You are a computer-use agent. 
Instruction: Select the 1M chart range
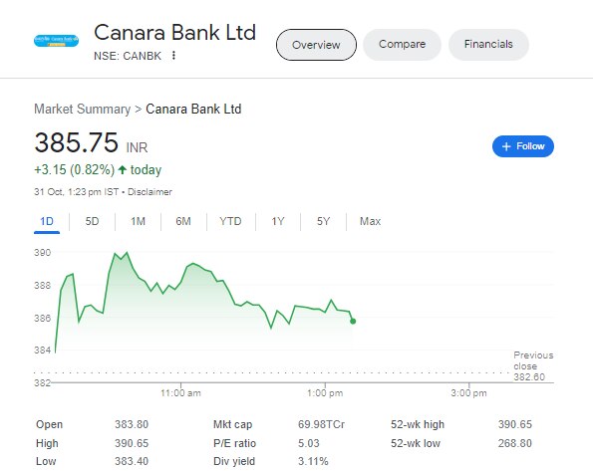point(139,221)
